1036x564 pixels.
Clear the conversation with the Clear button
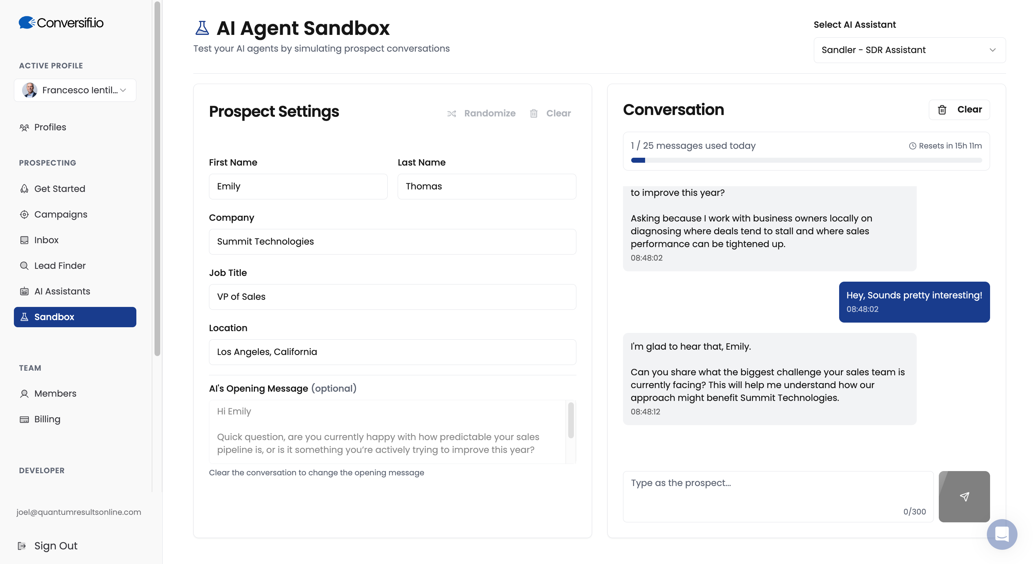pyautogui.click(x=959, y=109)
